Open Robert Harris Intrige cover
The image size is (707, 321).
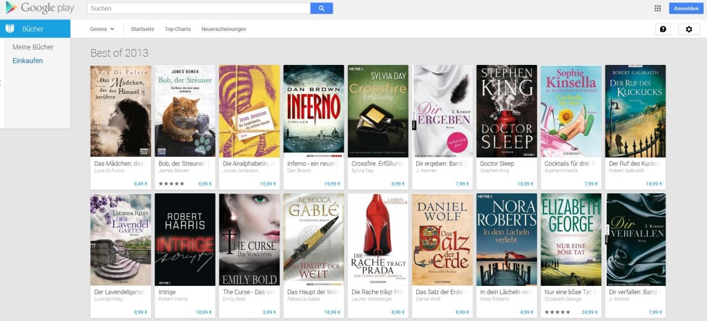tap(185, 240)
